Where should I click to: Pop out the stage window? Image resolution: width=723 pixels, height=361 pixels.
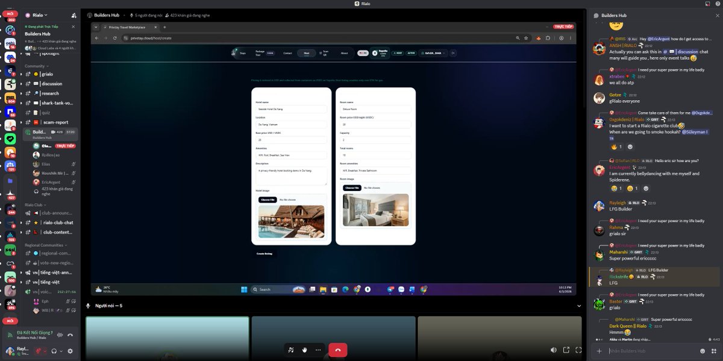[566, 350]
